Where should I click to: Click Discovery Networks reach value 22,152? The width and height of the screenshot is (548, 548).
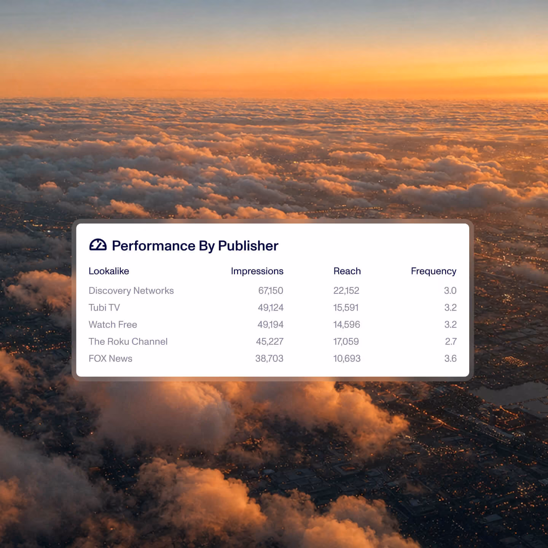[346, 291]
